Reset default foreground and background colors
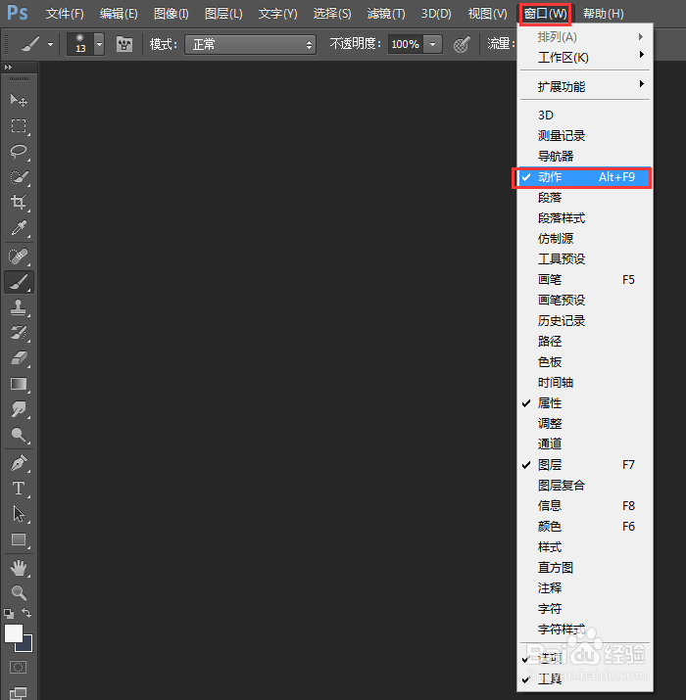This screenshot has height=700, width=686. (x=9, y=614)
